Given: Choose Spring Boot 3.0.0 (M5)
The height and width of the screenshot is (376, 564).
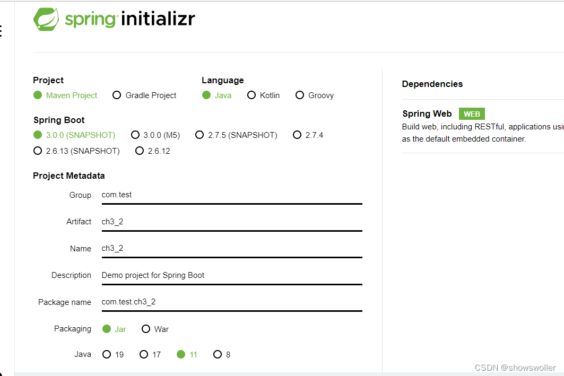Looking at the screenshot, I should (135, 135).
